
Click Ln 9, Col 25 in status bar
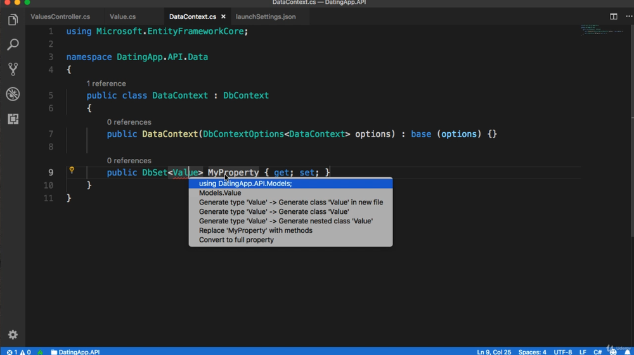494,352
